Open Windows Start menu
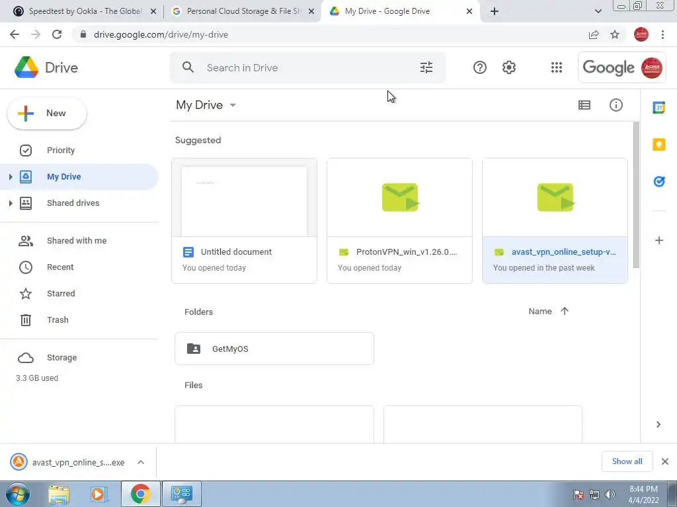The height and width of the screenshot is (507, 677). [17, 494]
